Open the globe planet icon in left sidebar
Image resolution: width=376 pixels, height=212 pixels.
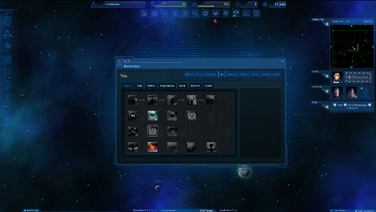[8, 21]
